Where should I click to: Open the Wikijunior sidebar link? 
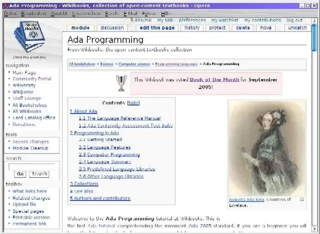pyautogui.click(x=23, y=92)
